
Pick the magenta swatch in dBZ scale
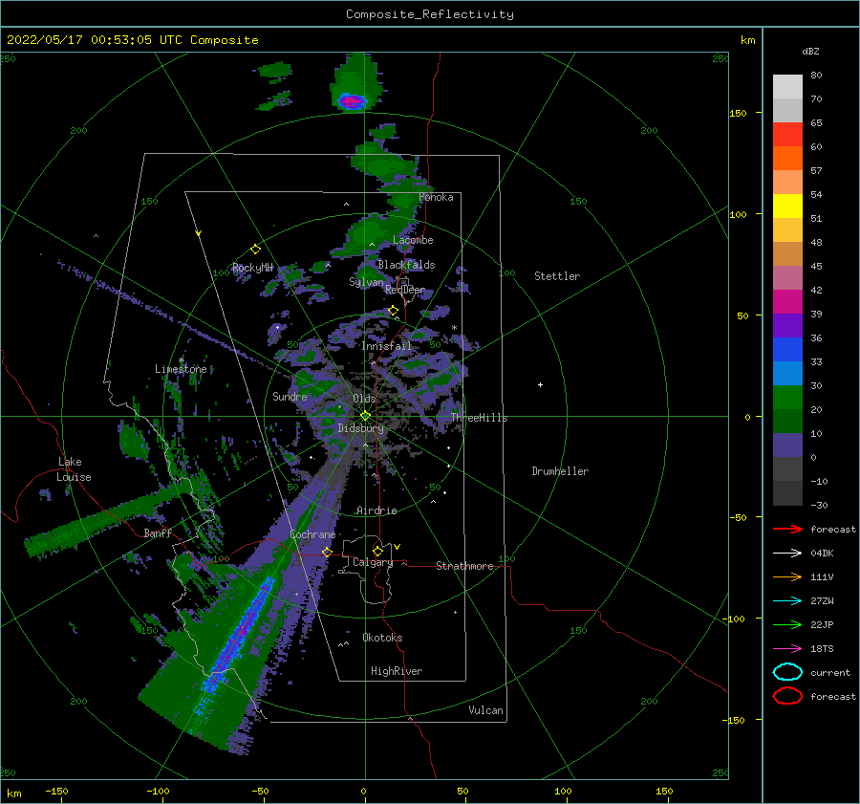coord(787,302)
